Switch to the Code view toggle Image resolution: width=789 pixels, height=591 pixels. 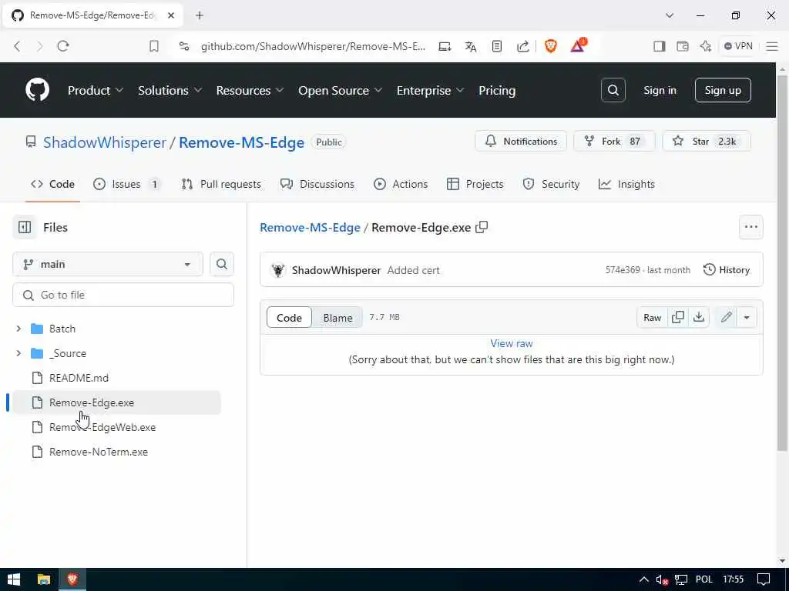[290, 318]
